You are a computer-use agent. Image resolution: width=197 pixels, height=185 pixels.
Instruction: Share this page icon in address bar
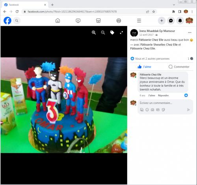click(x=147, y=11)
